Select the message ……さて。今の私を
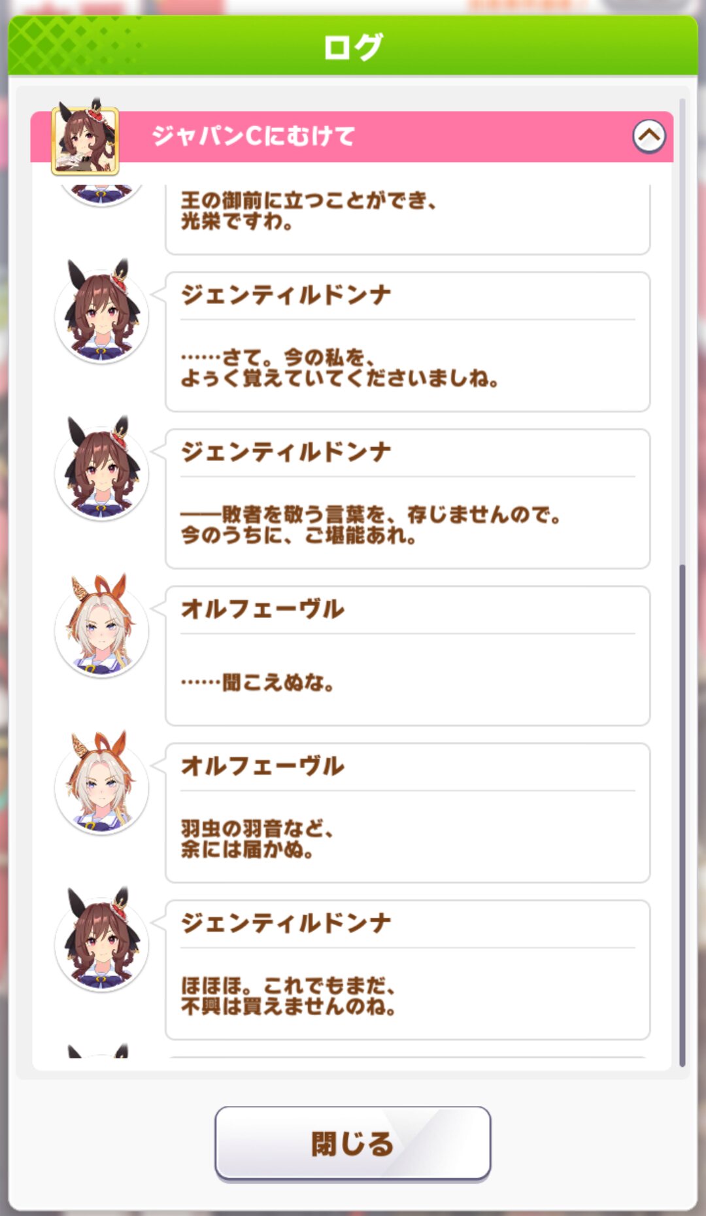 (x=407, y=342)
